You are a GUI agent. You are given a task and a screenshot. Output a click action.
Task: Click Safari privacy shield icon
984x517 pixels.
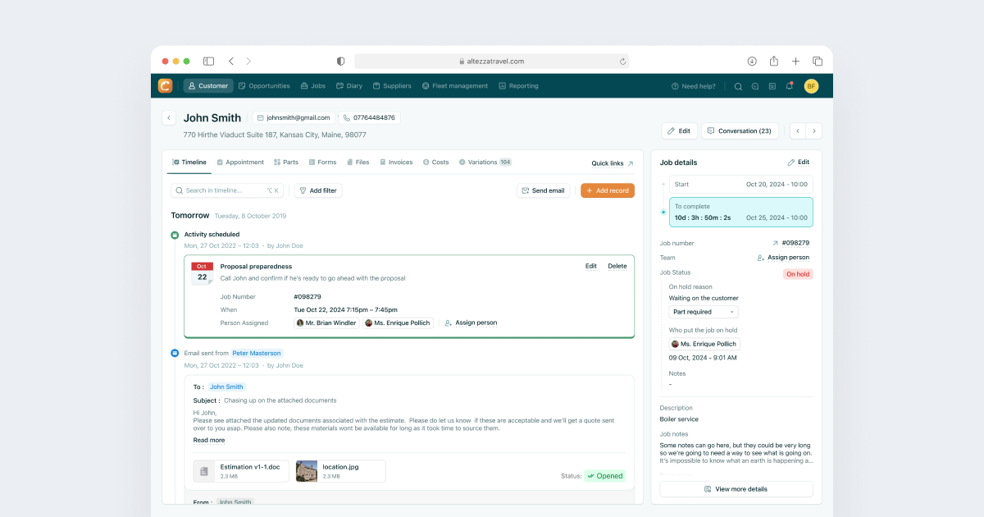pos(341,61)
